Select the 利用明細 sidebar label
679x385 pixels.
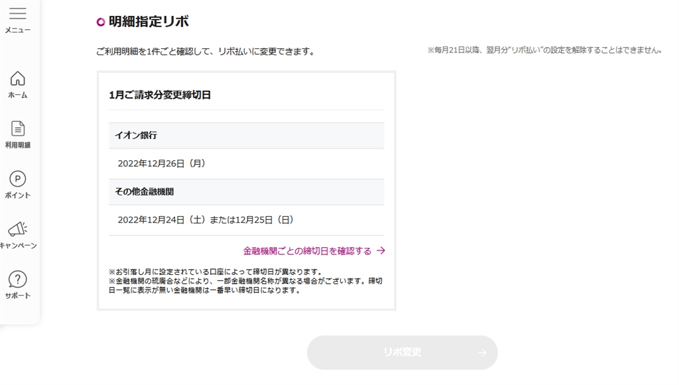(x=18, y=145)
